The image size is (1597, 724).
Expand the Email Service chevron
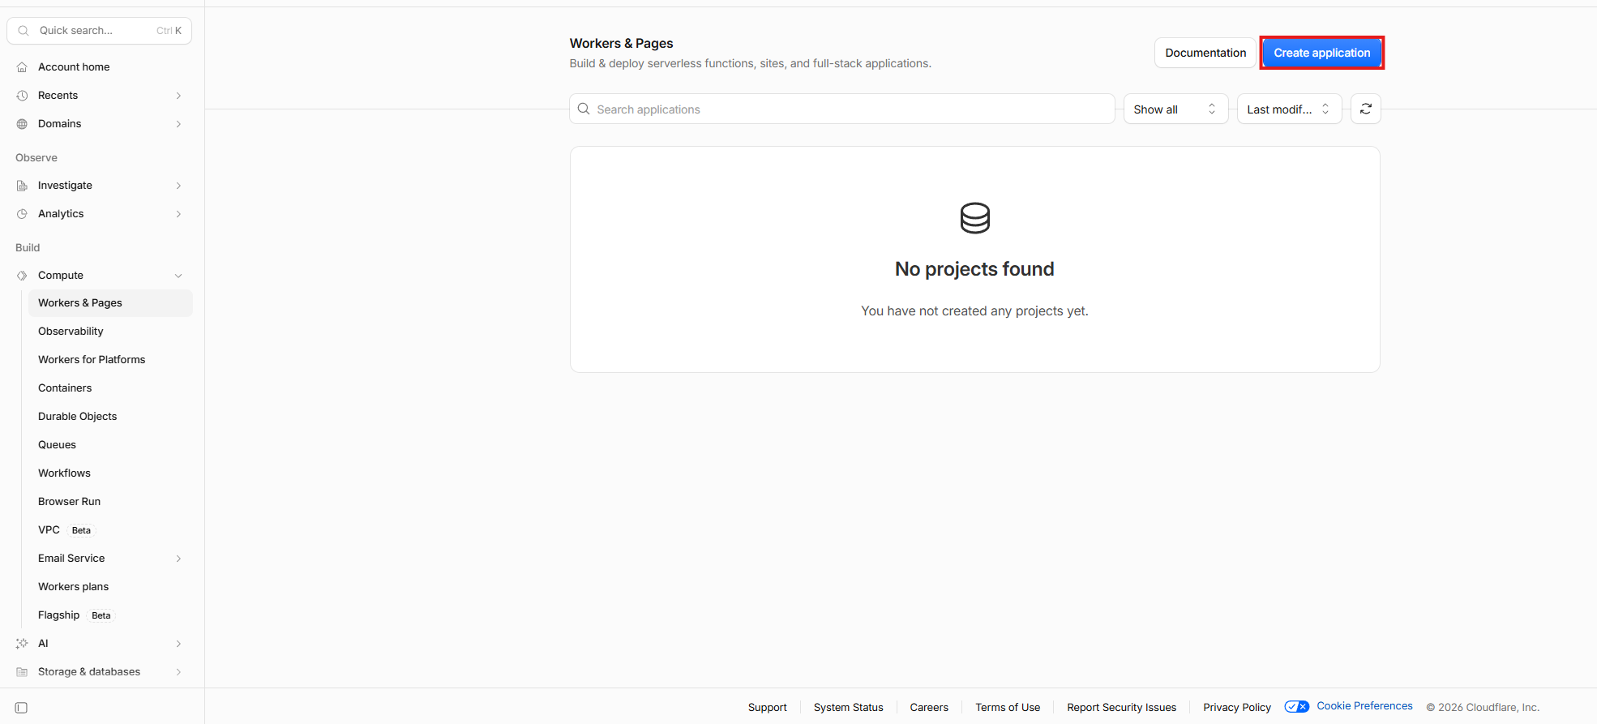coord(178,559)
